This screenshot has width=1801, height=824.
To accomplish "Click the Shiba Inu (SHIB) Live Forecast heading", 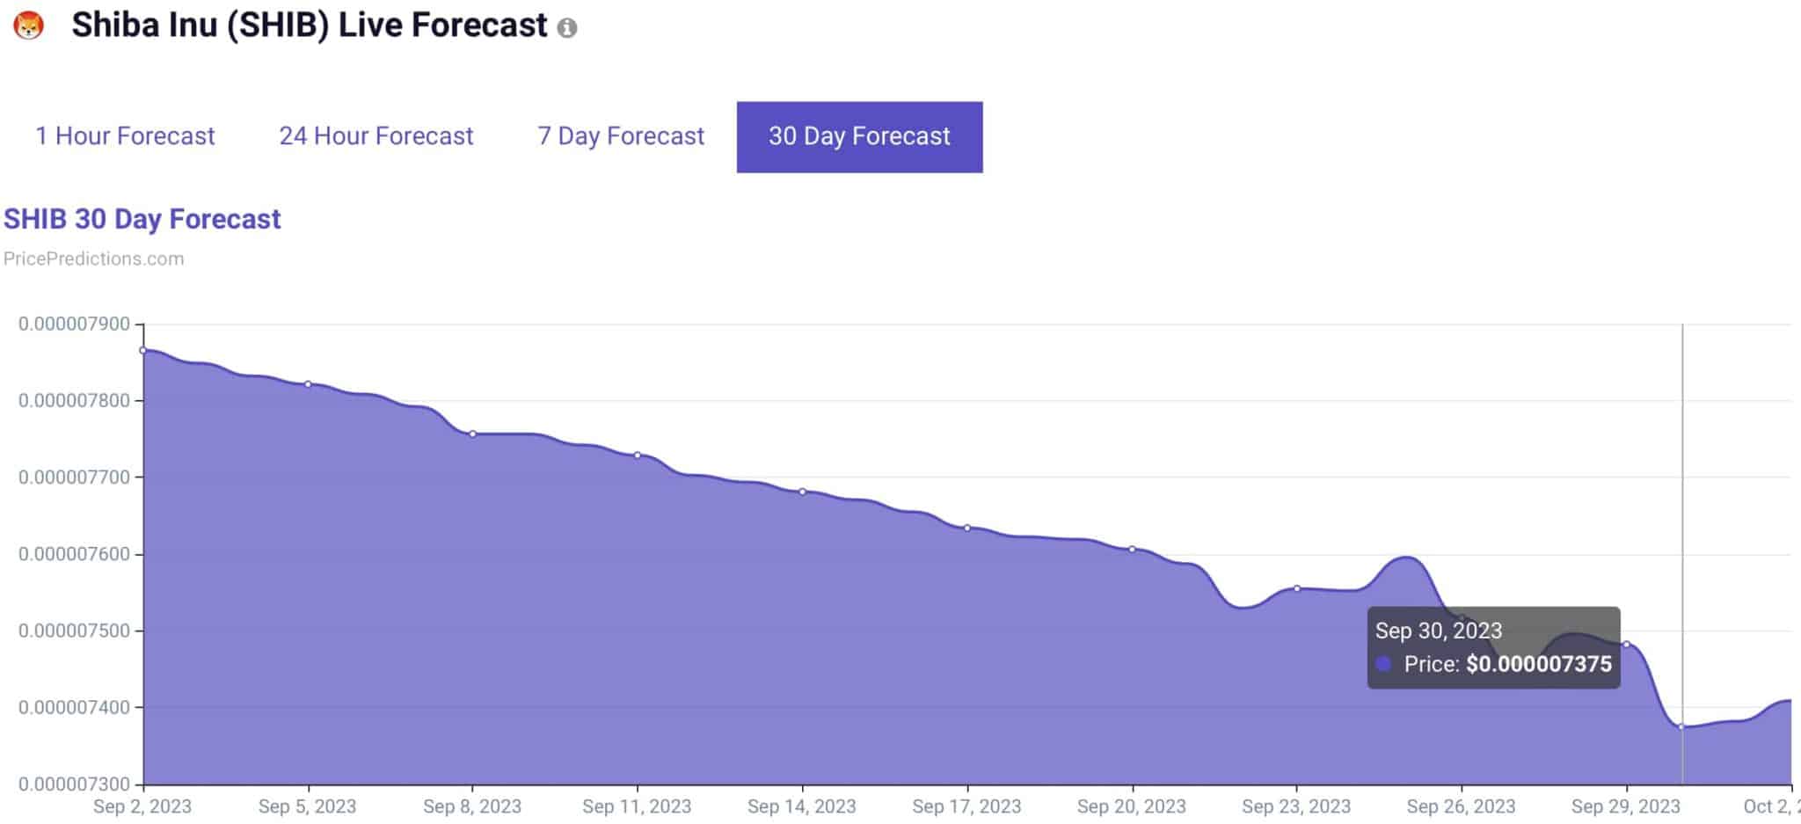I will coord(310,26).
